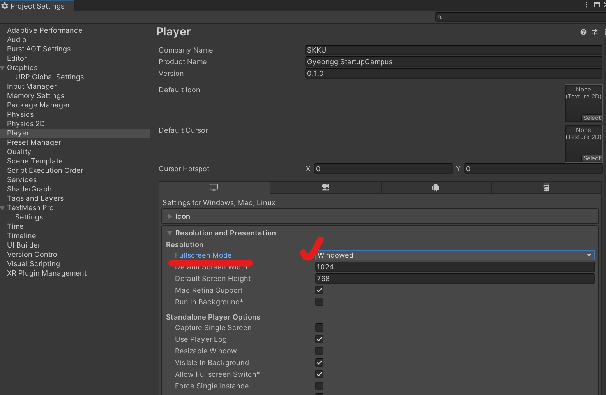The width and height of the screenshot is (606, 395).
Task: Open Quality settings
Action: pos(19,152)
